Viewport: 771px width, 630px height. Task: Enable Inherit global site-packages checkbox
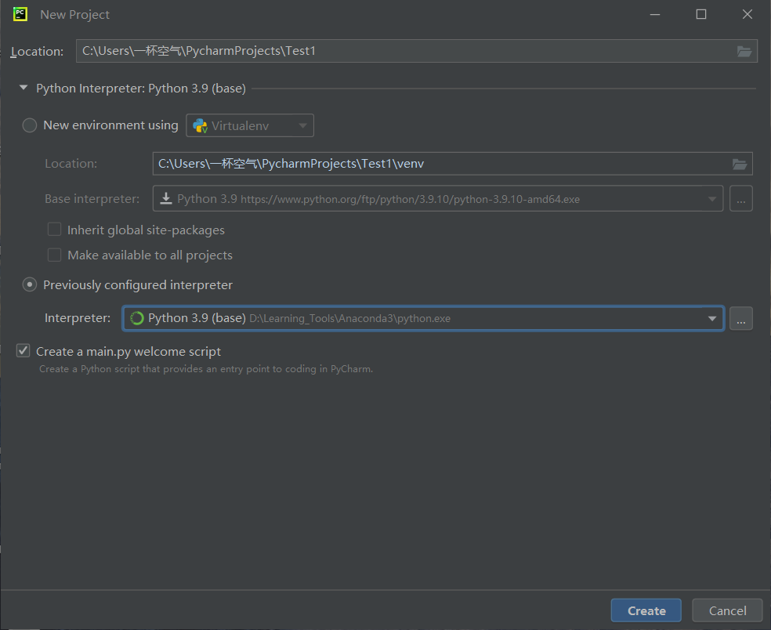pos(54,230)
